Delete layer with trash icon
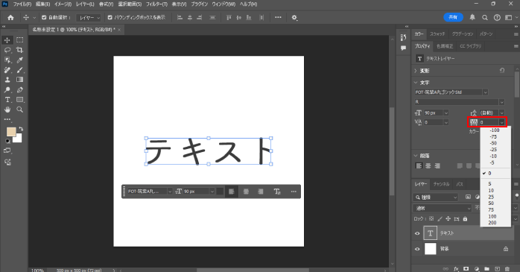520x272 pixels. coord(507,269)
